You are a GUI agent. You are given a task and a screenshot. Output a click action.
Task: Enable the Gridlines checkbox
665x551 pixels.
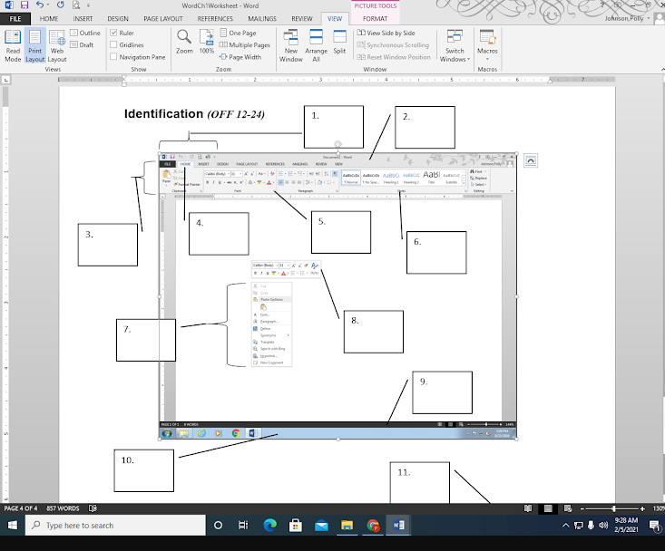click(113, 44)
